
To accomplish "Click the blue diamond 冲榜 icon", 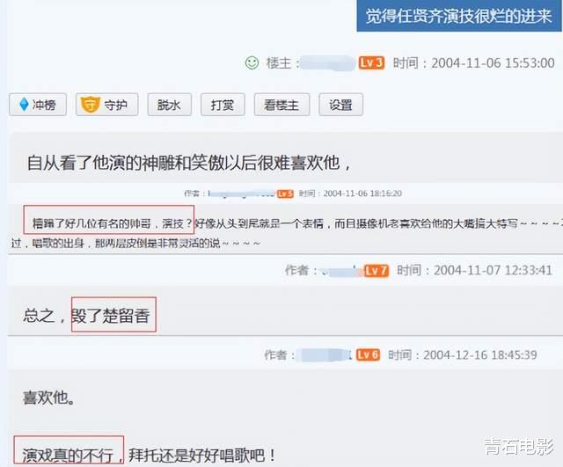I will [x=24, y=105].
